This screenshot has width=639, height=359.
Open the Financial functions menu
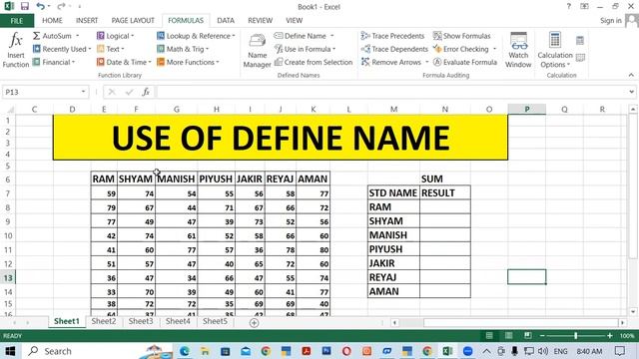coord(54,62)
